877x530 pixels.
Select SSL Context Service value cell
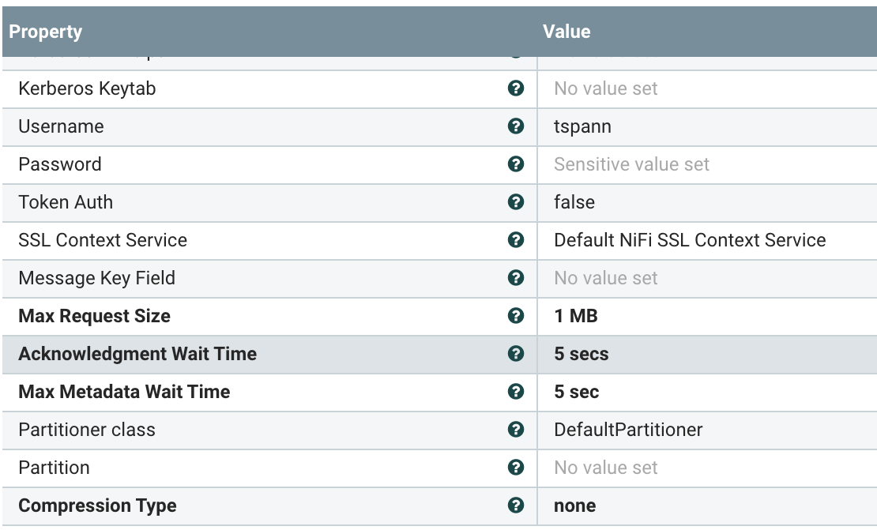(690, 240)
